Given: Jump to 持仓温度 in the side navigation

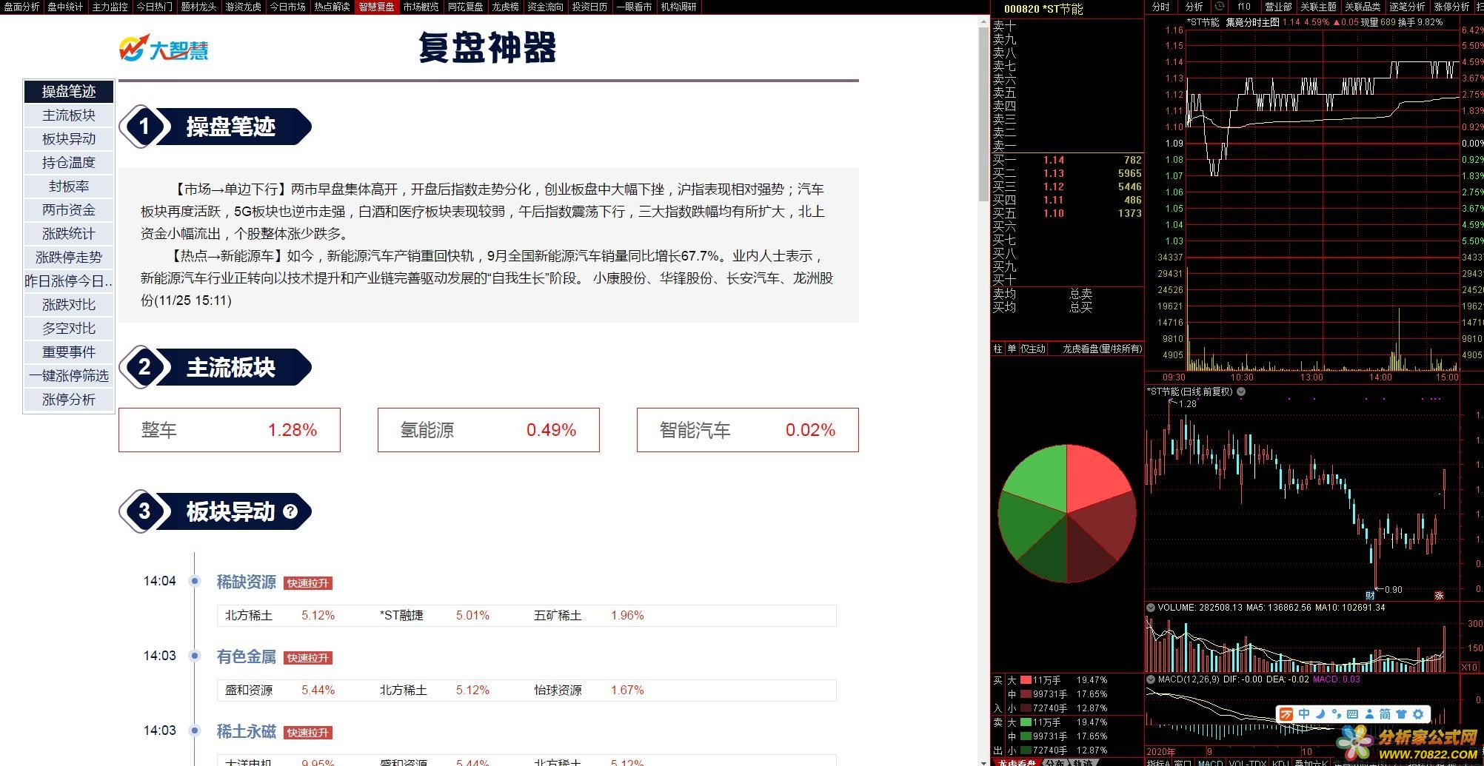Looking at the screenshot, I should [x=69, y=163].
